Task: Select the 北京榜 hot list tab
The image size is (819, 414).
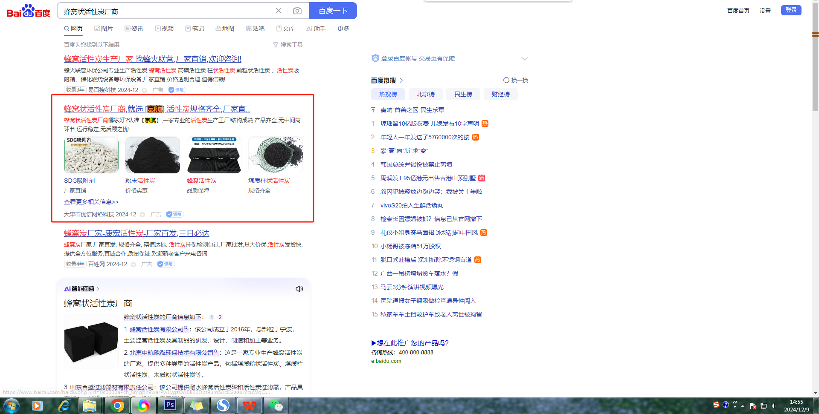Action: tap(426, 94)
